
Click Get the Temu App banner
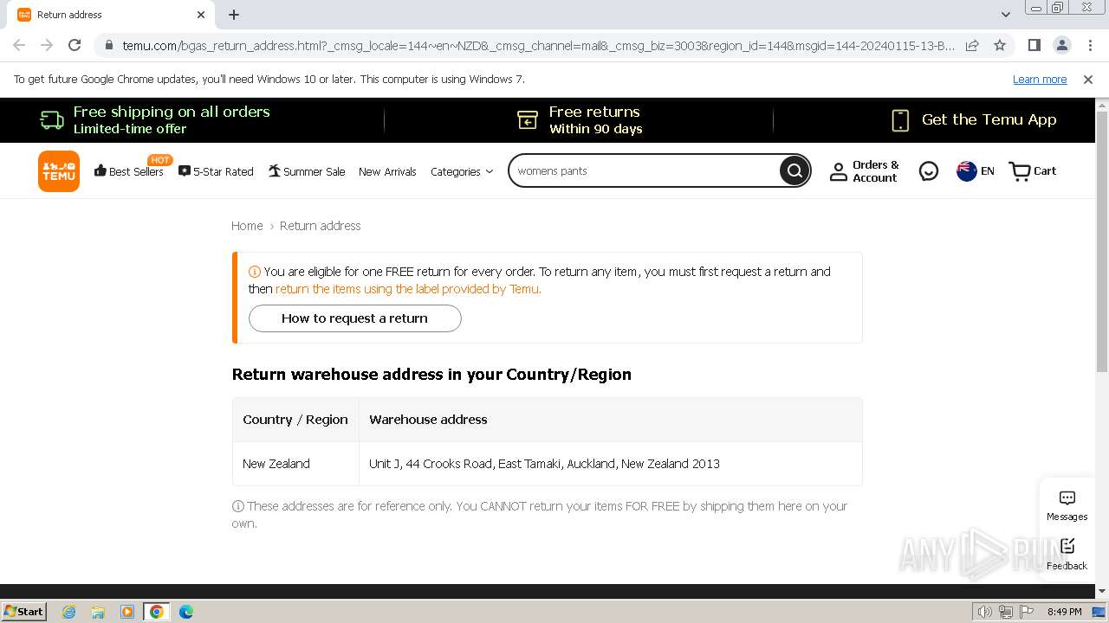click(x=974, y=119)
